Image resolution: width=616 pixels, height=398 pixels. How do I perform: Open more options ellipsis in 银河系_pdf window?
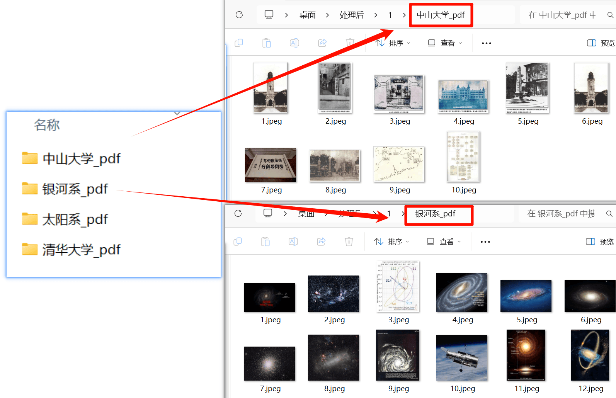(485, 242)
